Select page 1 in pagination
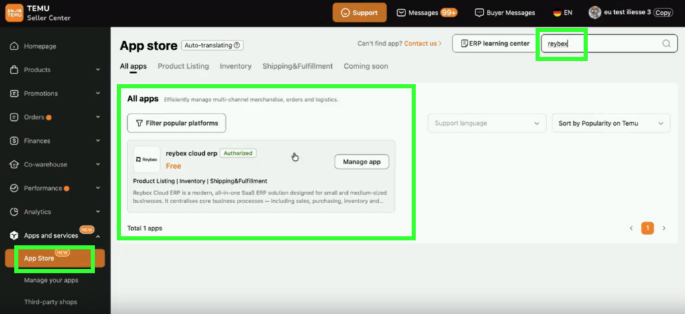This screenshot has height=314, width=685. point(648,228)
